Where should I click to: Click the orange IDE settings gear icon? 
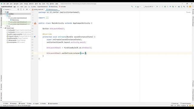(190, 7)
